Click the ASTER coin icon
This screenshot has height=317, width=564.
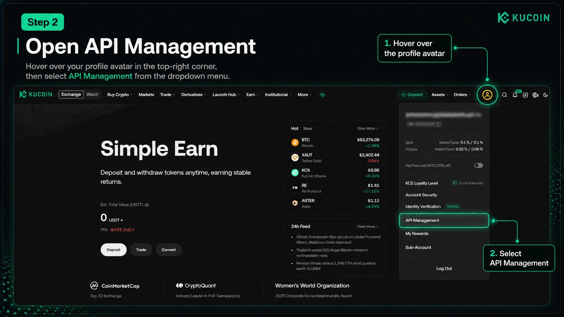[x=295, y=203]
